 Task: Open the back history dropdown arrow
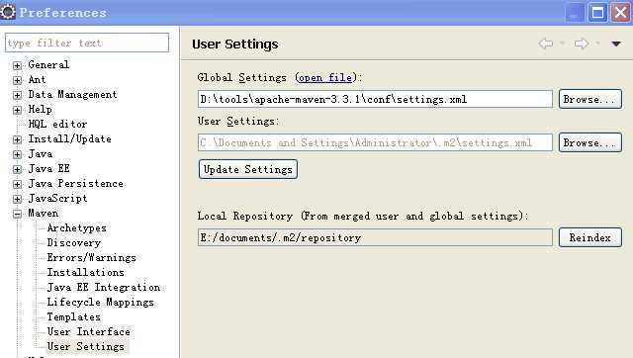click(562, 44)
